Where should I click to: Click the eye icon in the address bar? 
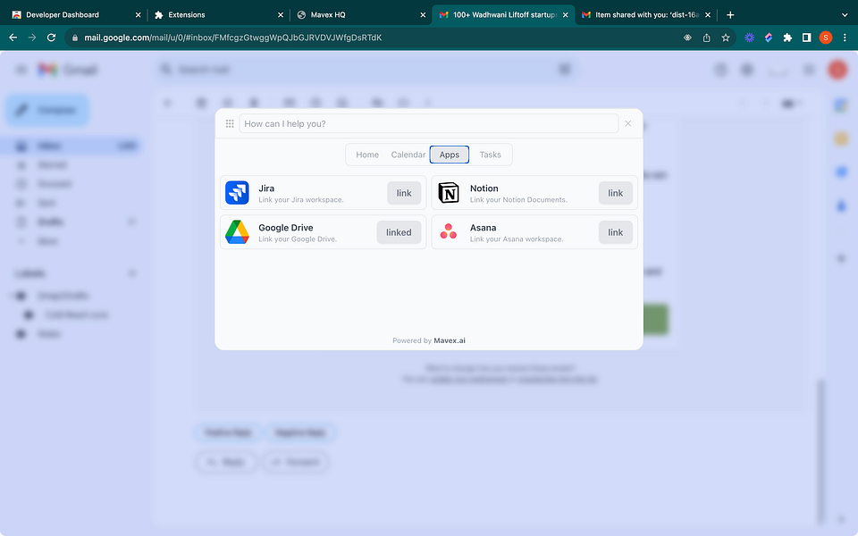pos(688,38)
